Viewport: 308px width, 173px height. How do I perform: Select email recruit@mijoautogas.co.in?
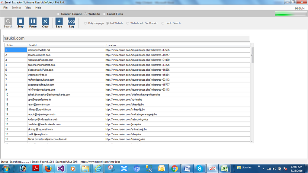click(x=41, y=114)
